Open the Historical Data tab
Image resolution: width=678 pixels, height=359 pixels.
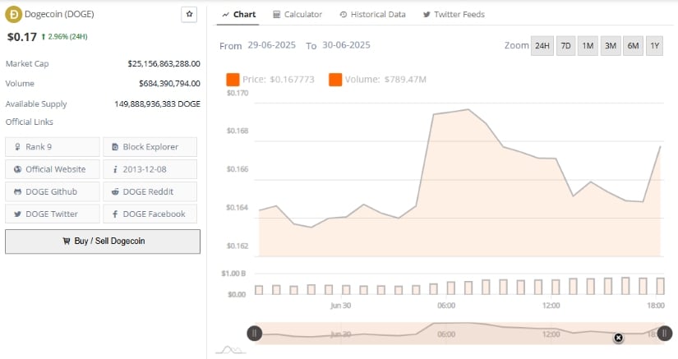click(373, 14)
